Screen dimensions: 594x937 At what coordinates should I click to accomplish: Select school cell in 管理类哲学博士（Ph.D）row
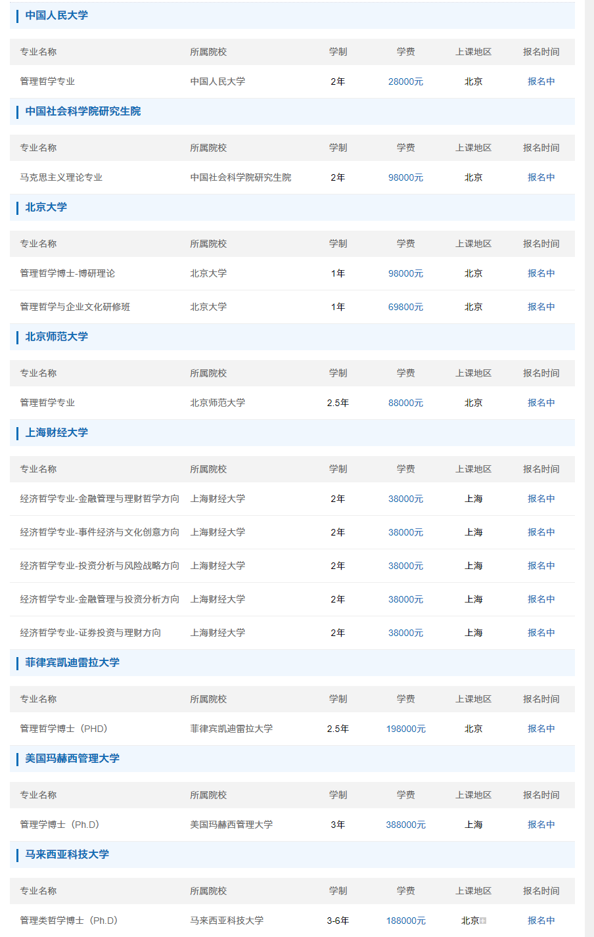(x=227, y=921)
